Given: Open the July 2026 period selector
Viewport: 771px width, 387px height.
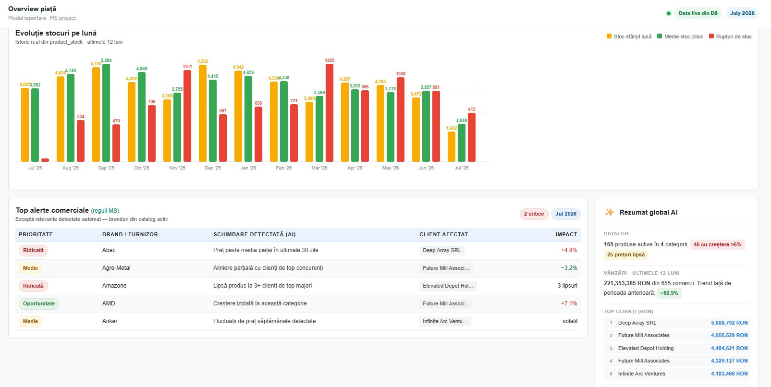Looking at the screenshot, I should coord(742,13).
